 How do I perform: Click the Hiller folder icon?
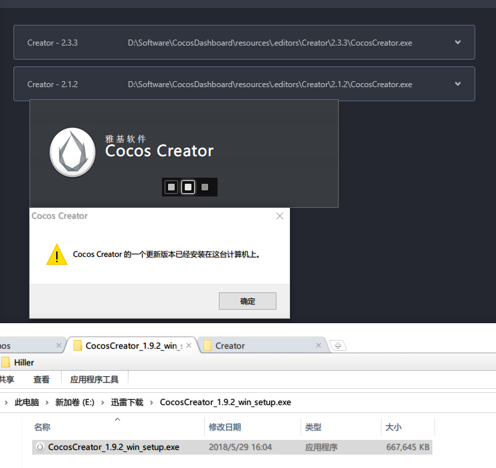pos(5,362)
